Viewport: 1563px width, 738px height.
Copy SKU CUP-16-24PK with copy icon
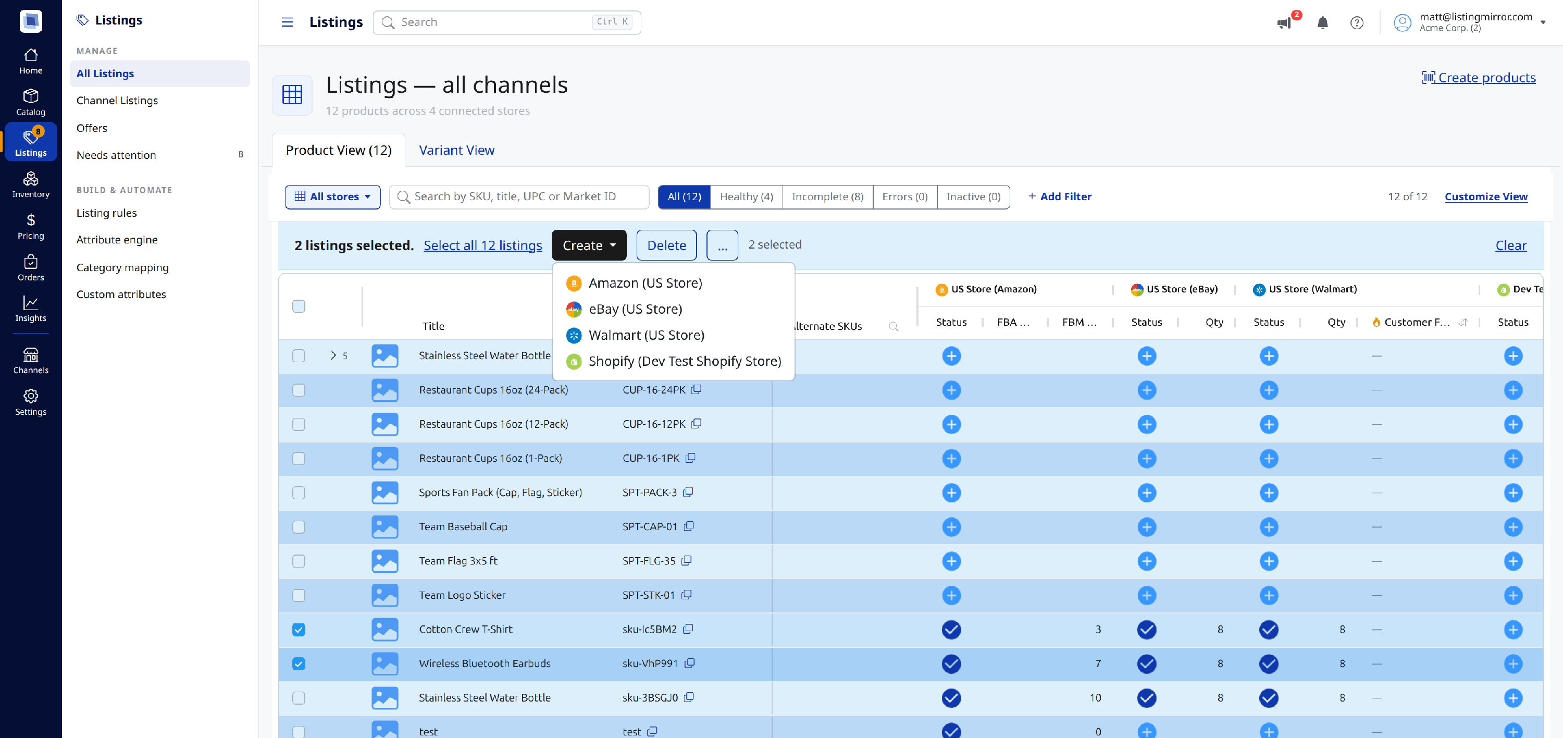pyautogui.click(x=697, y=389)
